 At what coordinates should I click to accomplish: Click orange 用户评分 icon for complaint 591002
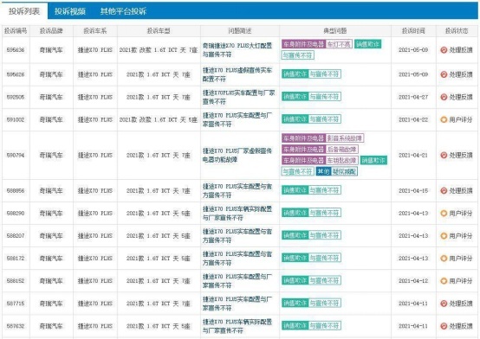[x=444, y=119]
